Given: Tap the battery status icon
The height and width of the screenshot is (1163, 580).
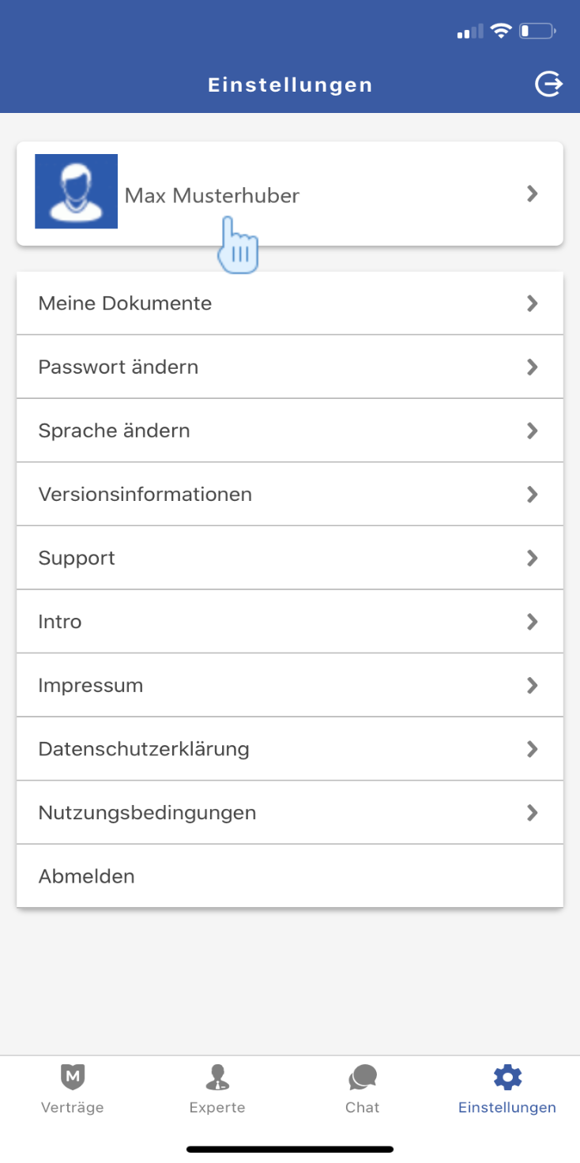Looking at the screenshot, I should [537, 32].
